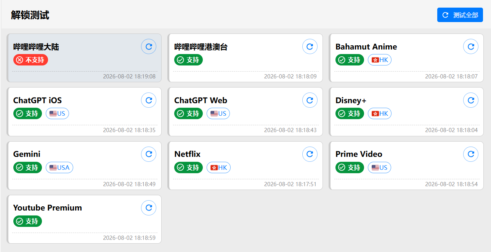
Task: Click timestamp 2026-08-02 18:18:54
Action: 451,184
